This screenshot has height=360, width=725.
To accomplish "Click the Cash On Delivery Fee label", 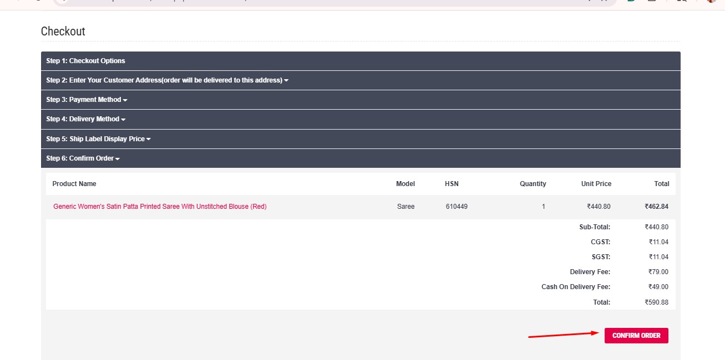I will pos(575,287).
